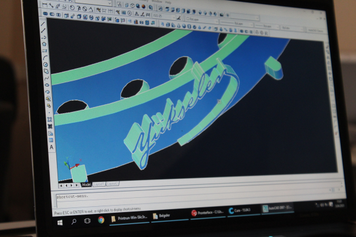Select the Box modeling tool
This screenshot has height=237, width=356.
click(168, 25)
